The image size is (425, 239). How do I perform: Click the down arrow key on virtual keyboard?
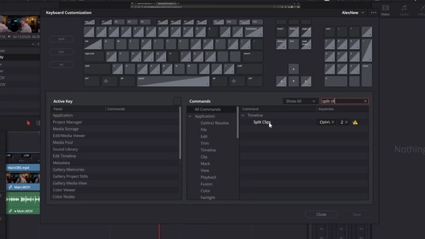pyautogui.click(x=294, y=81)
